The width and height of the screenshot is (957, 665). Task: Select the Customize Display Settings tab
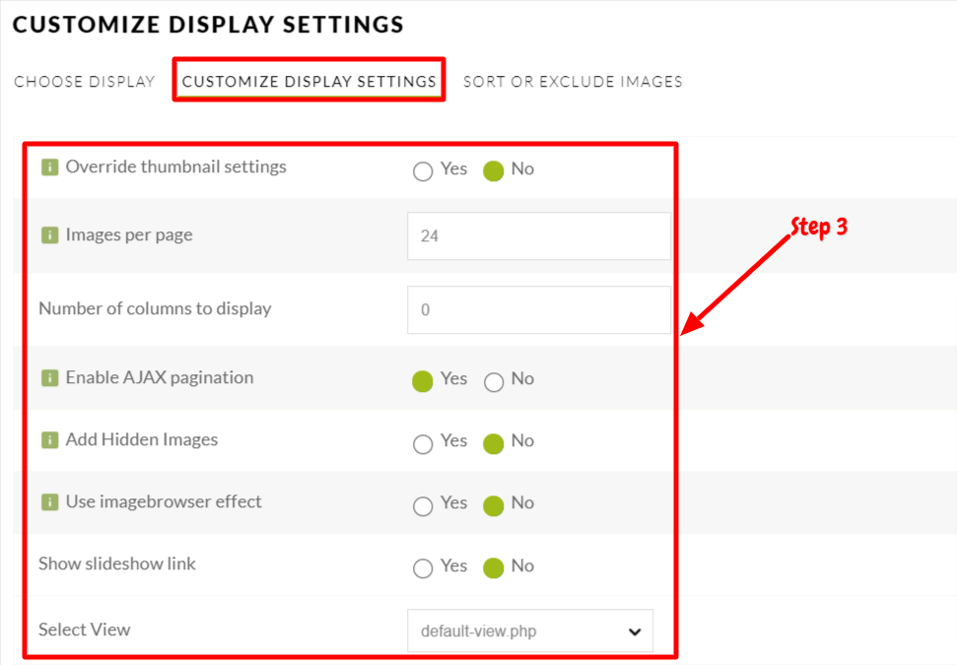coord(308,82)
